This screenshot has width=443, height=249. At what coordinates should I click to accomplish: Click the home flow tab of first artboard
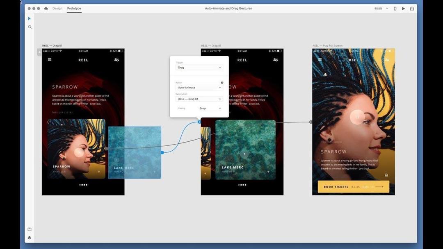point(39,52)
